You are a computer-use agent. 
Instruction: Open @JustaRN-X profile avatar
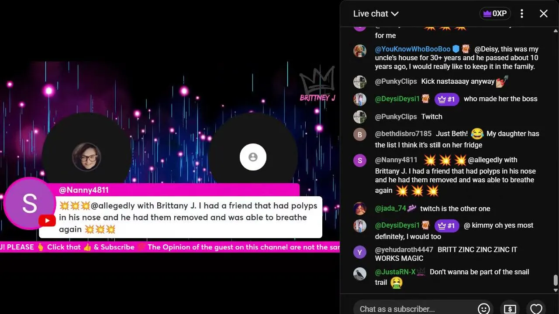point(360,274)
